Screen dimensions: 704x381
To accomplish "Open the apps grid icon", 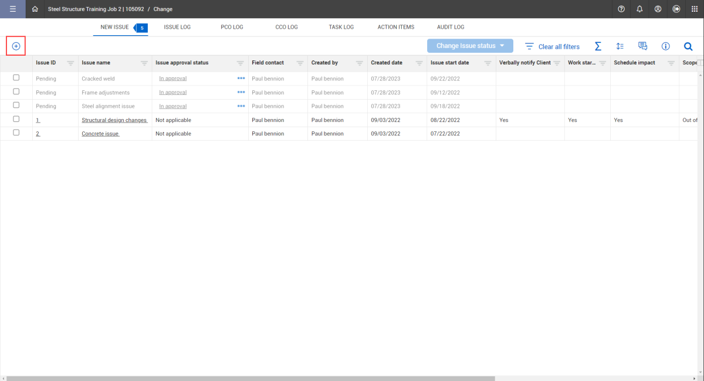I will point(694,9).
